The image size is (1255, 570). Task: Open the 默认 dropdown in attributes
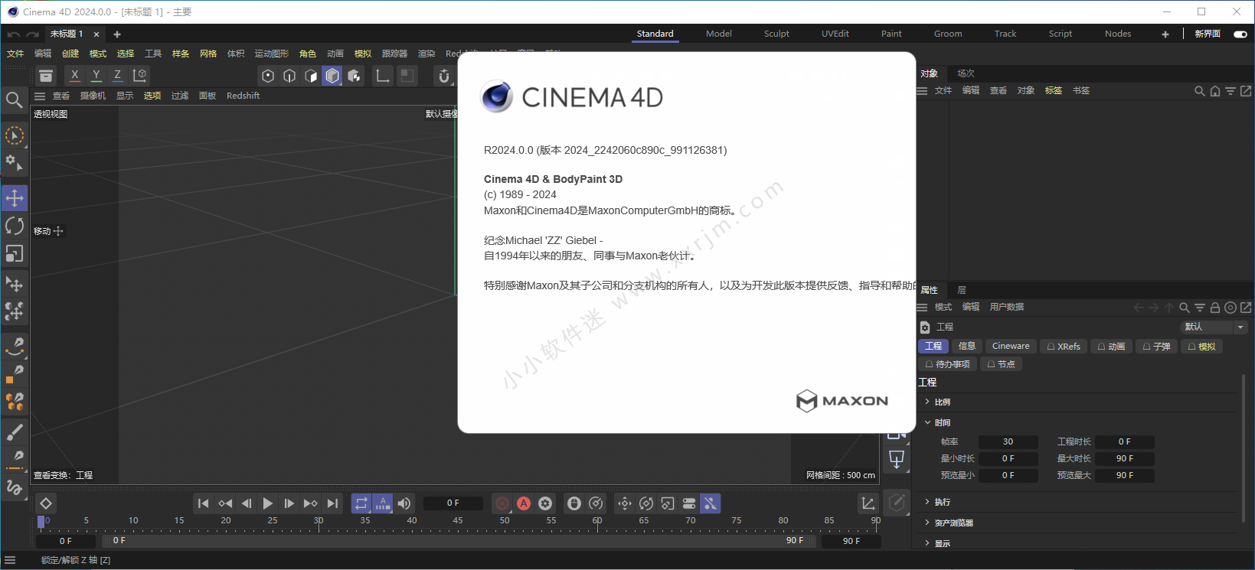coord(1214,327)
